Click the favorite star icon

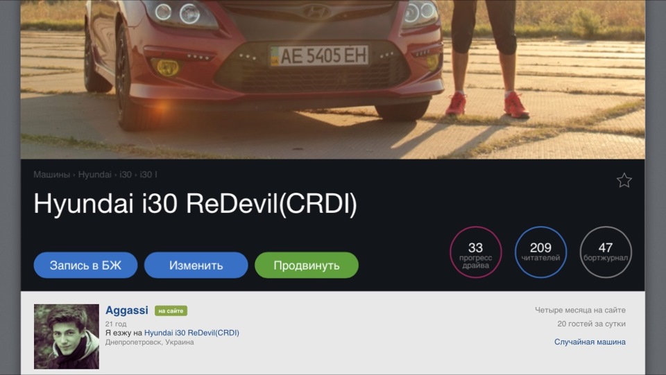click(624, 180)
